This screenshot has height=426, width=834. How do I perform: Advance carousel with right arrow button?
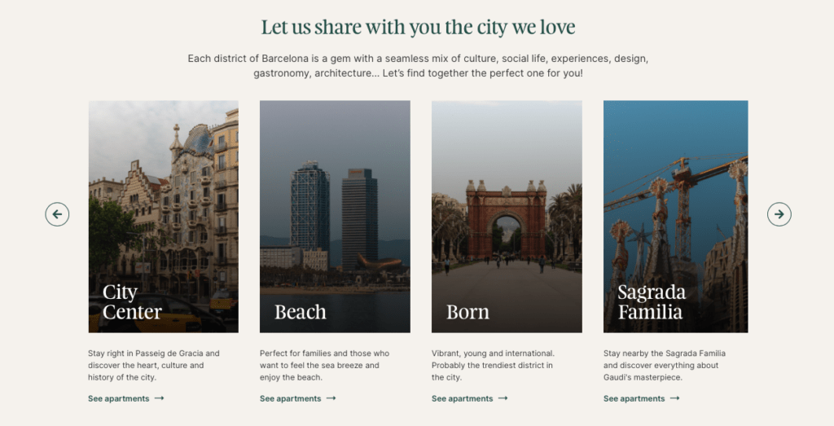click(x=779, y=214)
